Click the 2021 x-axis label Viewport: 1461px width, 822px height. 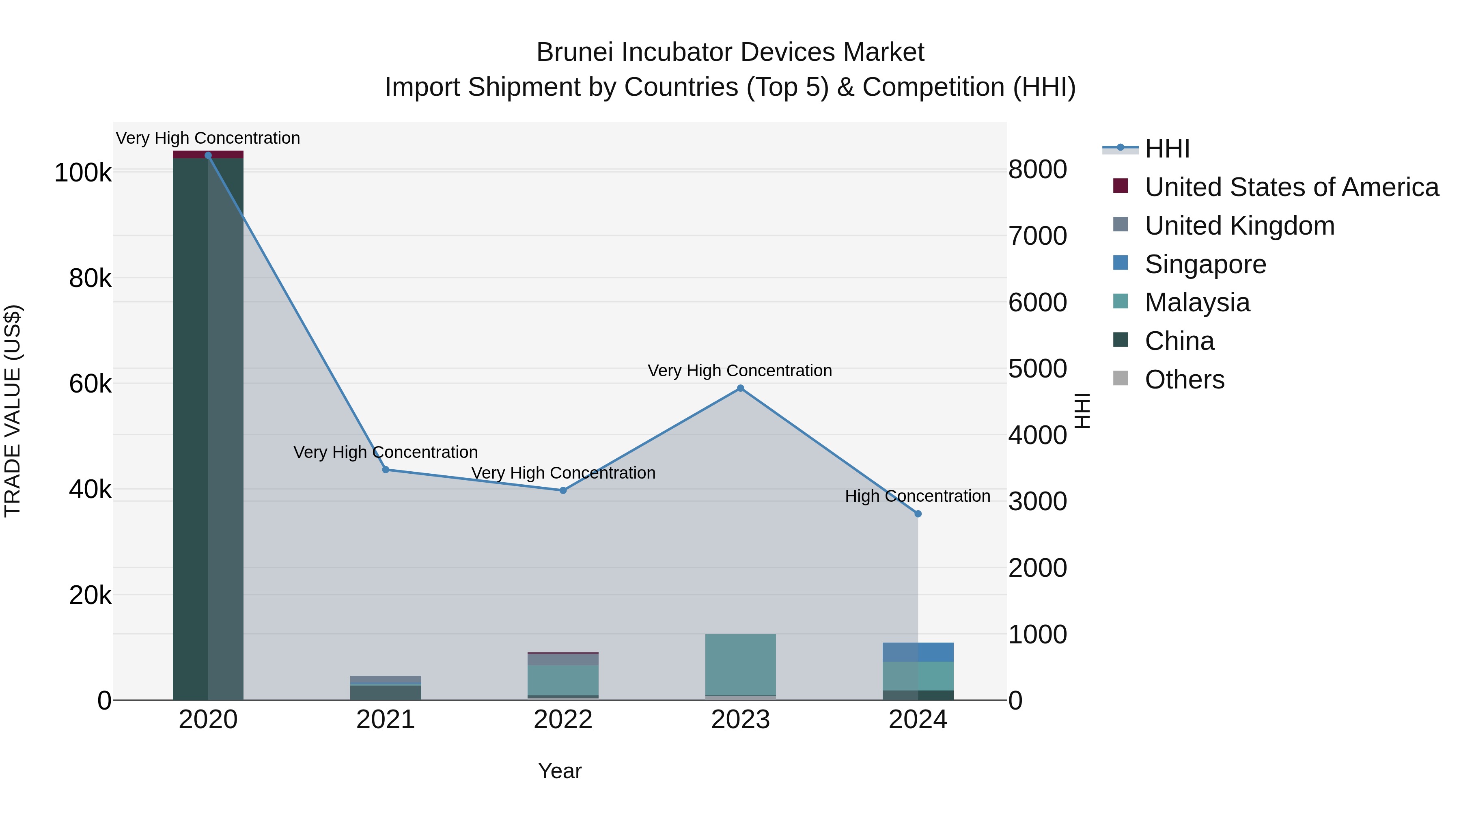pos(386,720)
